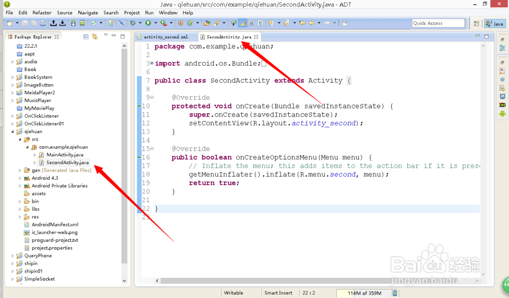Run Android Lint check icon
The image size is (509, 298).
(x=94, y=23)
